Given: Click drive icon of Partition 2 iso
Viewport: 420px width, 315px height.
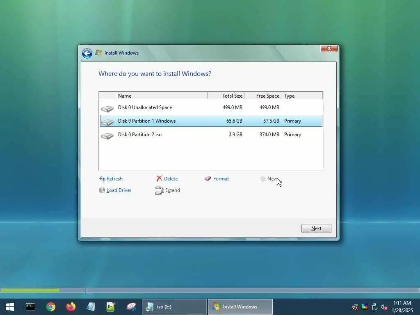Looking at the screenshot, I should click(x=107, y=136).
